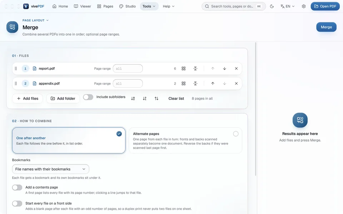Click Clear list

[176, 98]
